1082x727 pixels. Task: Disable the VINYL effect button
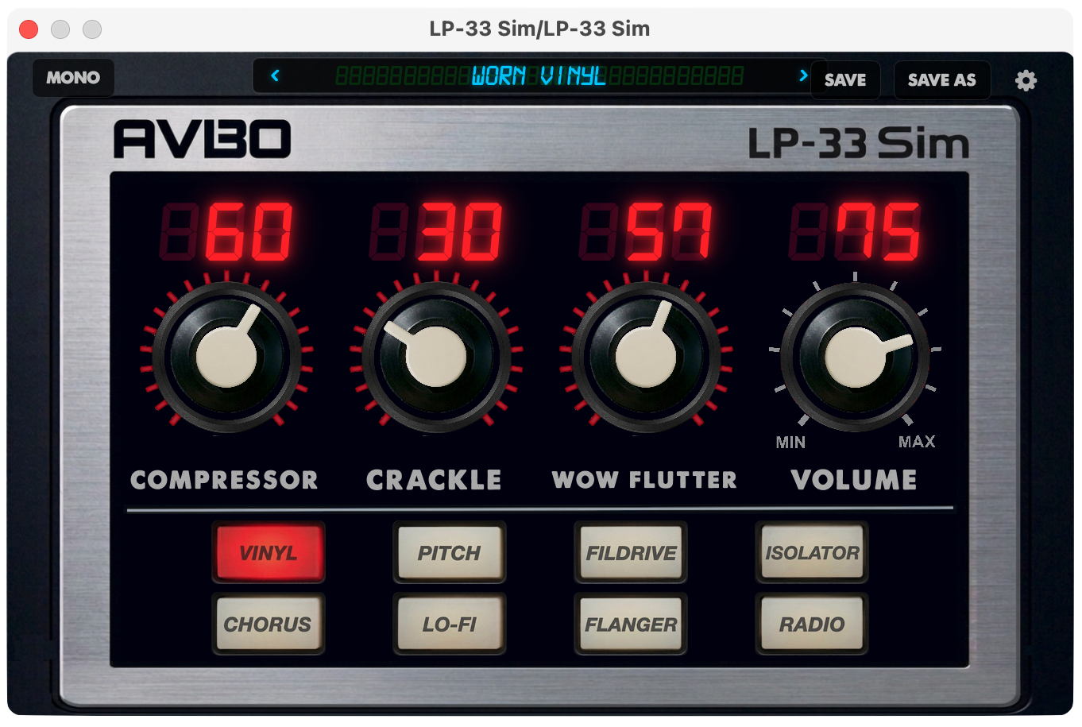coord(269,553)
